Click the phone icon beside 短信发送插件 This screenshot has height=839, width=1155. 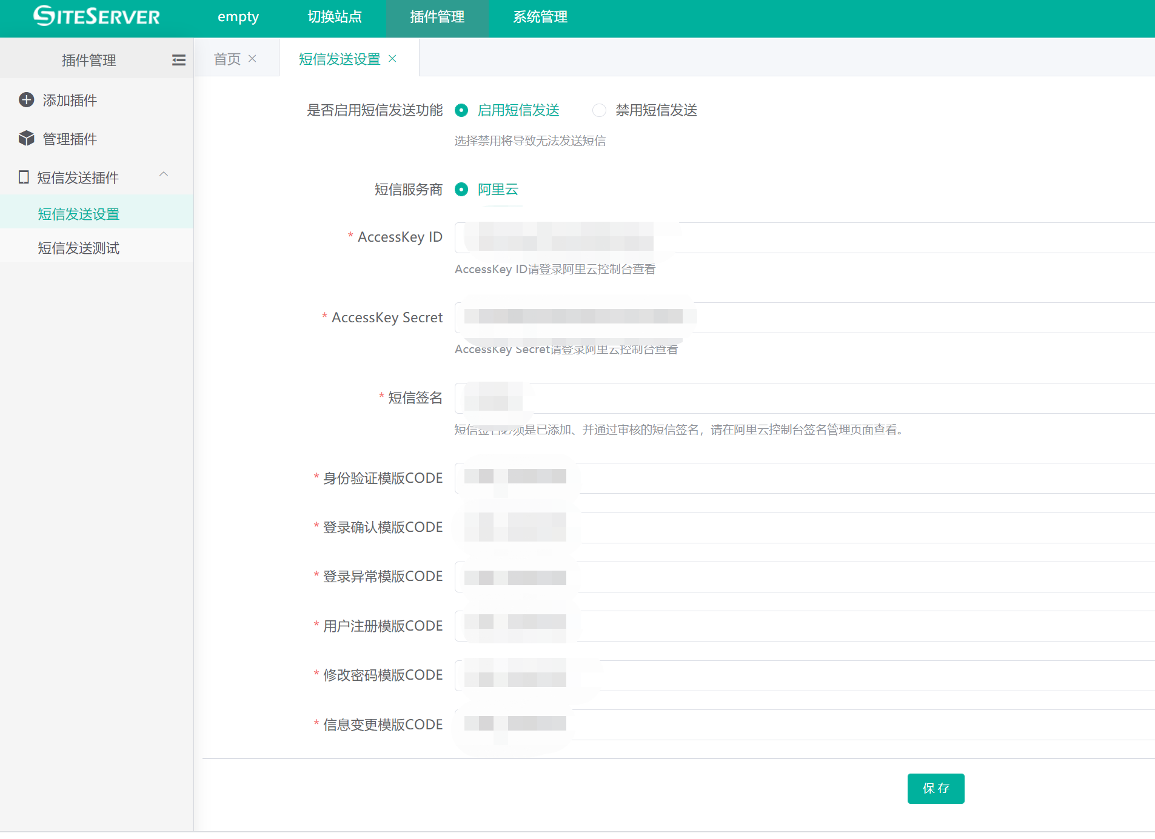point(24,177)
